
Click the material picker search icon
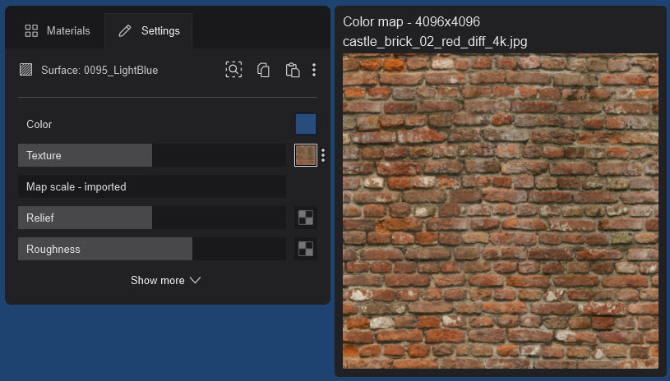click(x=233, y=70)
